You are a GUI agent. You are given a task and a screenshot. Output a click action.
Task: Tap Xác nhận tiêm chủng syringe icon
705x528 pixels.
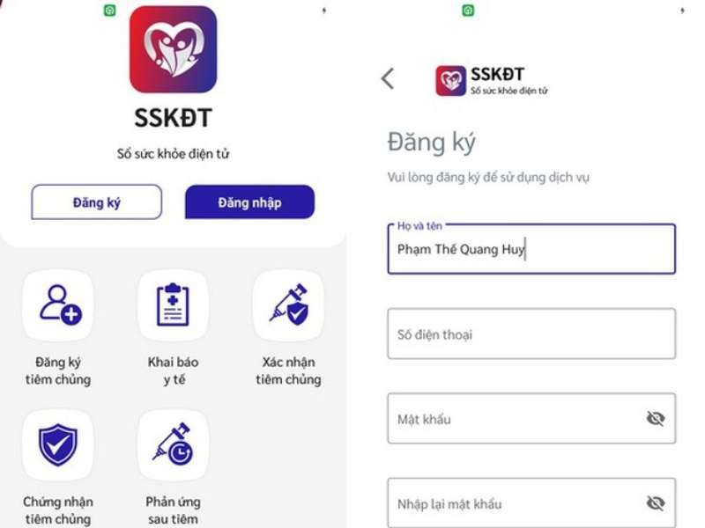tap(289, 304)
